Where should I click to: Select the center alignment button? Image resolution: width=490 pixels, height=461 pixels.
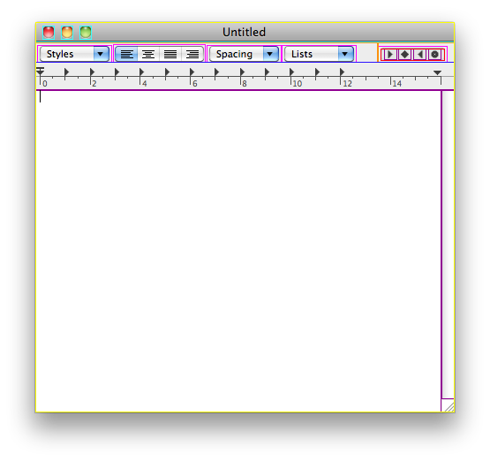(x=148, y=55)
